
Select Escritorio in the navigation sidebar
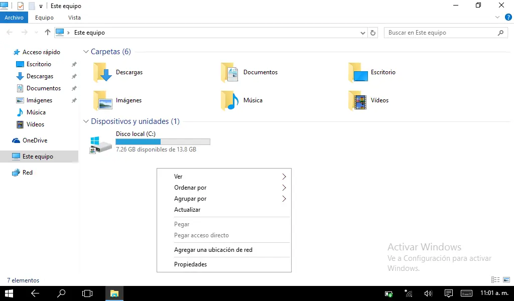click(39, 64)
